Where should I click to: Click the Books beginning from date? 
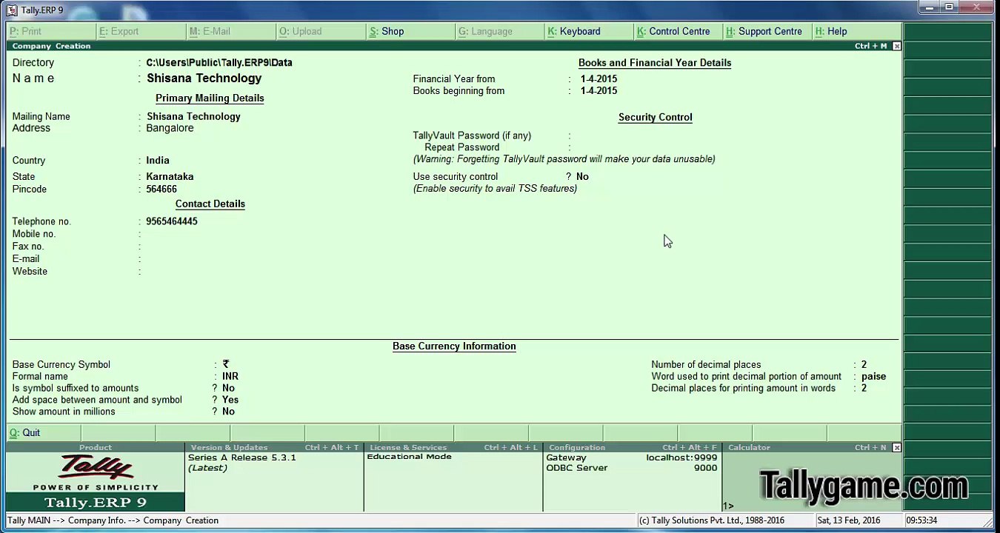tap(599, 91)
